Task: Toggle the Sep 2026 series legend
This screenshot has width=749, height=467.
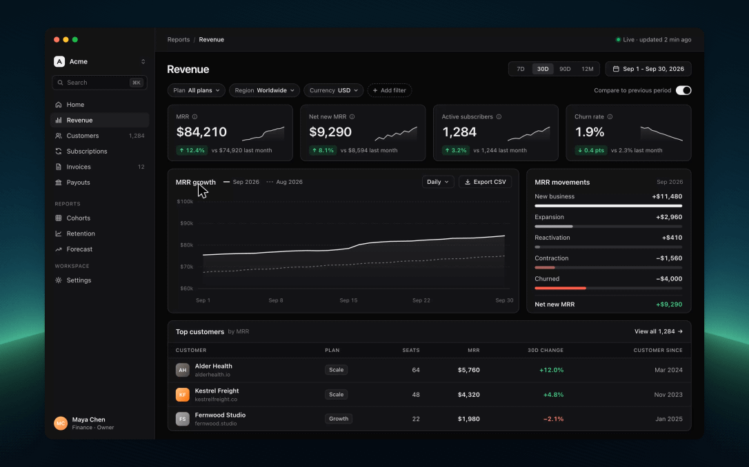Action: (x=241, y=182)
